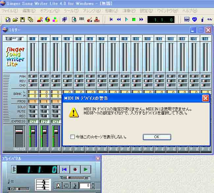Click the MASTER volume fader
Image resolution: width=214 pixels, height=193 pixels.
tap(19, 131)
